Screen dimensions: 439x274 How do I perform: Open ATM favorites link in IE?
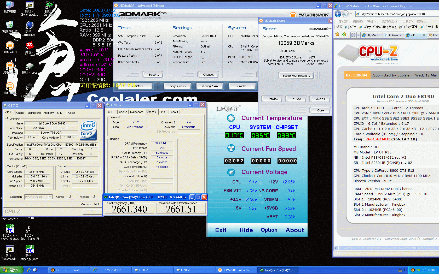click(x=351, y=27)
